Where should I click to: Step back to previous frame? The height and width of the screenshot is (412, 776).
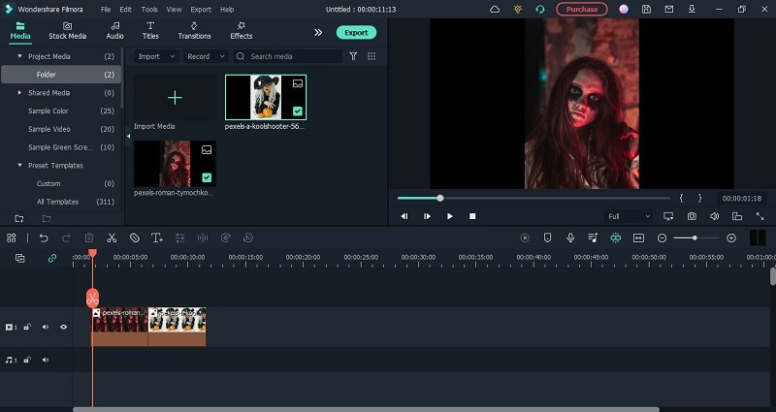point(404,216)
